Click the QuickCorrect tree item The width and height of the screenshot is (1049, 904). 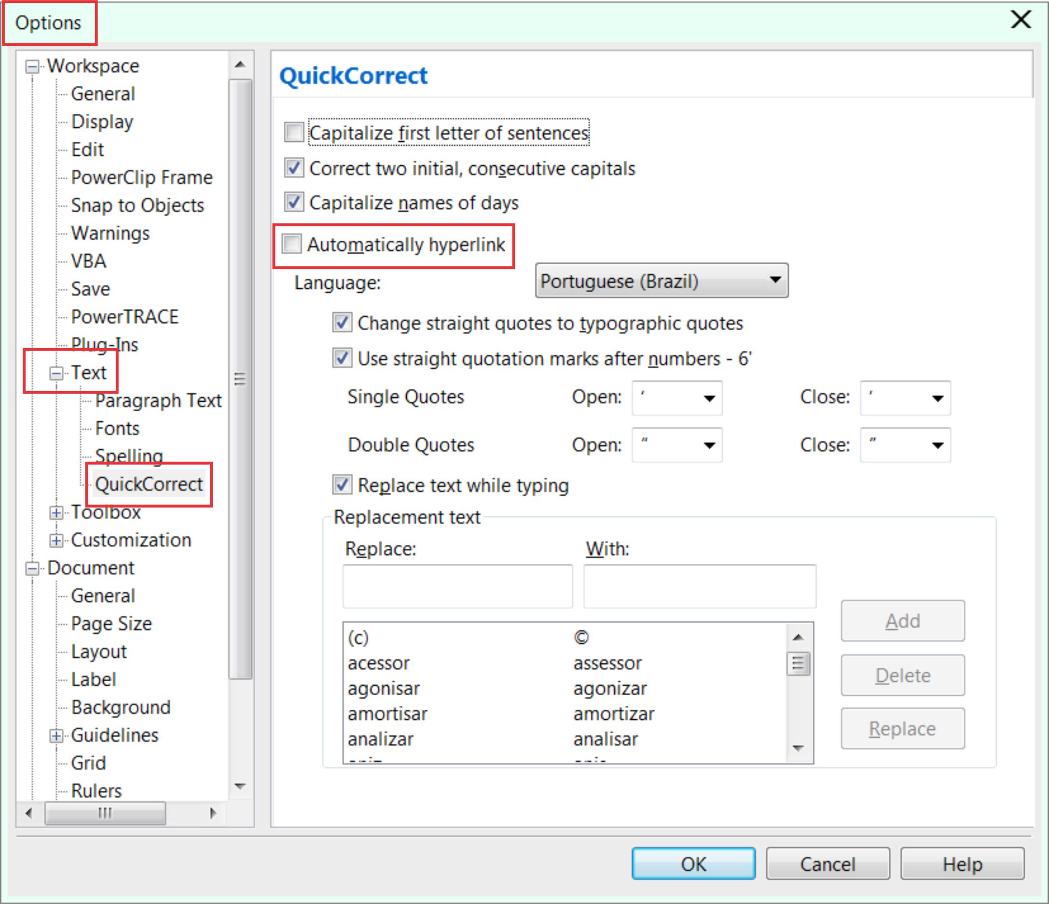coord(147,484)
